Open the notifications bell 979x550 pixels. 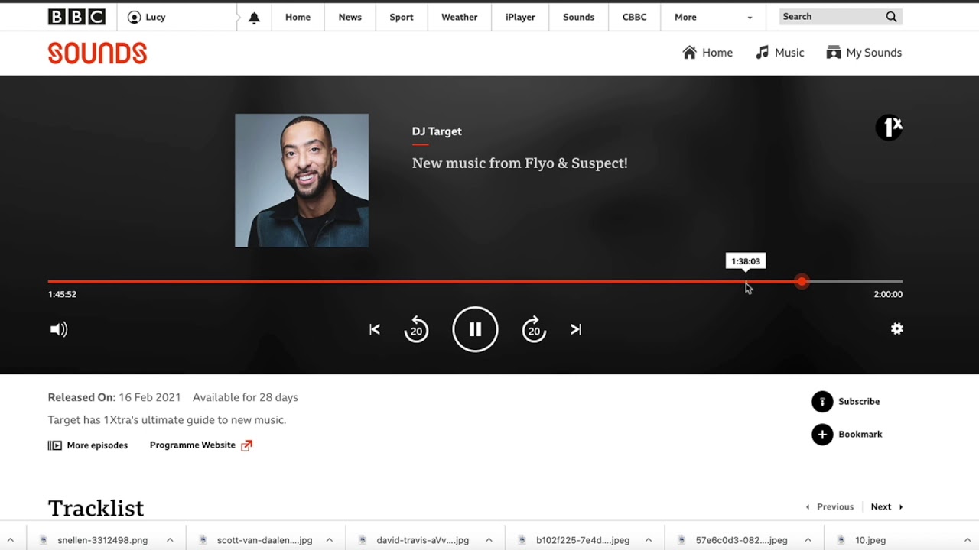255,18
